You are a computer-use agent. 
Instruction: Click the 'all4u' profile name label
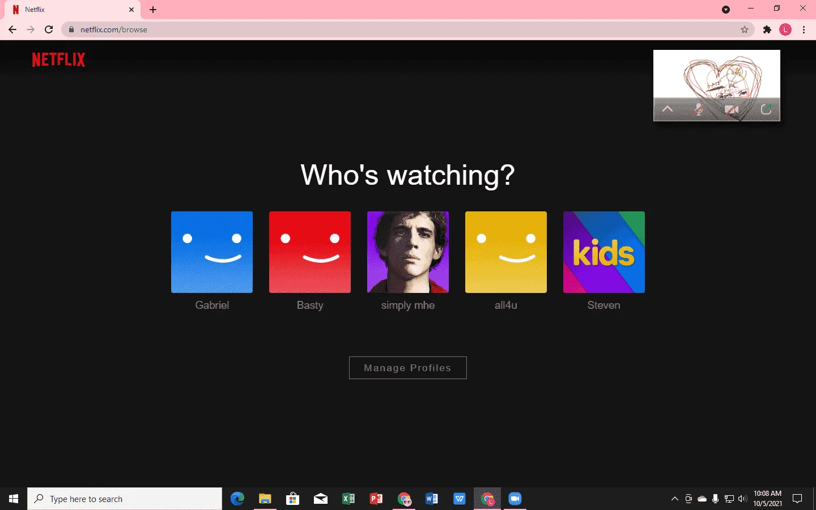pyautogui.click(x=506, y=305)
